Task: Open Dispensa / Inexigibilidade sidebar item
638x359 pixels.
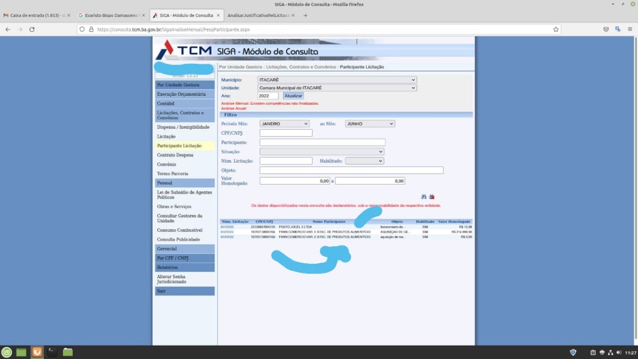Action: pyautogui.click(x=183, y=127)
